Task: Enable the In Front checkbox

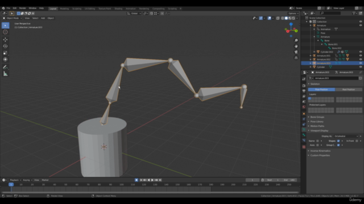Action: tap(357, 141)
